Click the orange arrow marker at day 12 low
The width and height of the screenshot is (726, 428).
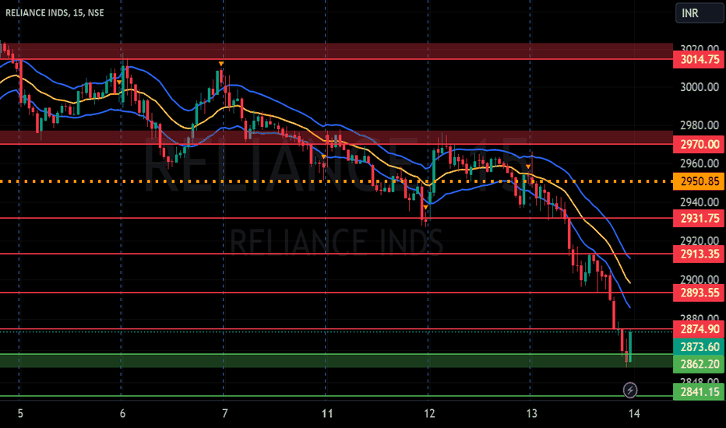(x=425, y=208)
